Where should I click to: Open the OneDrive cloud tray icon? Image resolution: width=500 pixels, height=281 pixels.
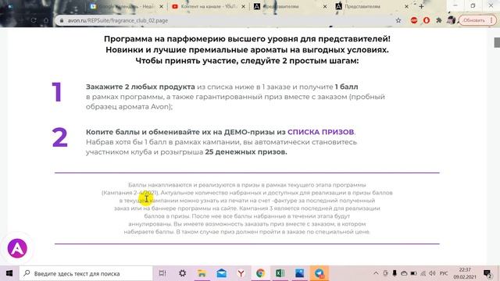pyautogui.click(x=404, y=273)
